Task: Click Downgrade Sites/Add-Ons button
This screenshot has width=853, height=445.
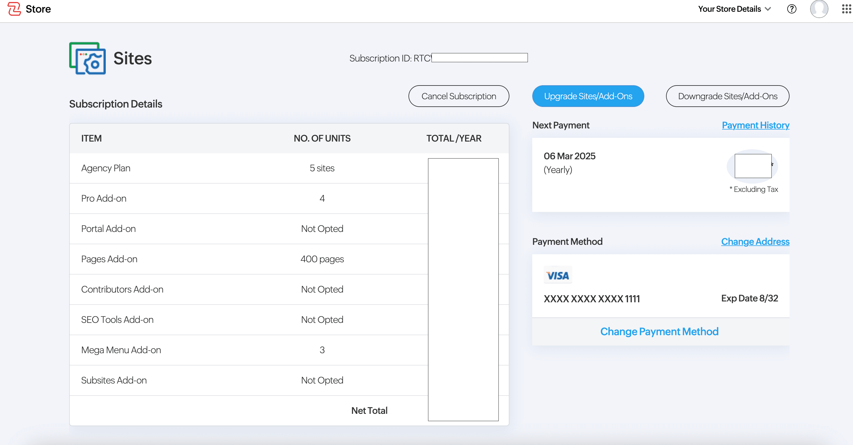Action: (x=727, y=96)
